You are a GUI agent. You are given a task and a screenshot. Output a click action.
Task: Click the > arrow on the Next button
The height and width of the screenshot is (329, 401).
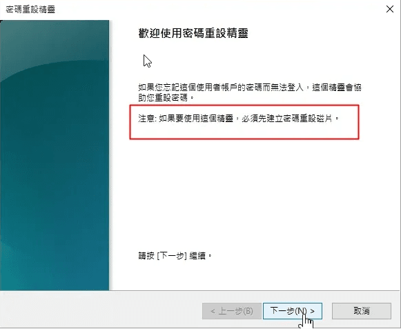coord(312,311)
